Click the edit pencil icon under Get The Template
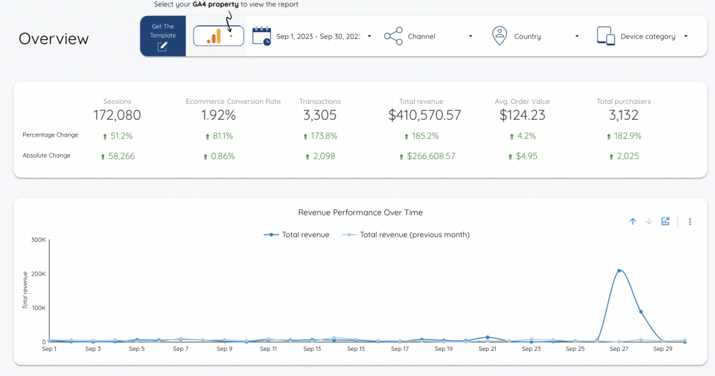The width and height of the screenshot is (715, 376). (162, 47)
